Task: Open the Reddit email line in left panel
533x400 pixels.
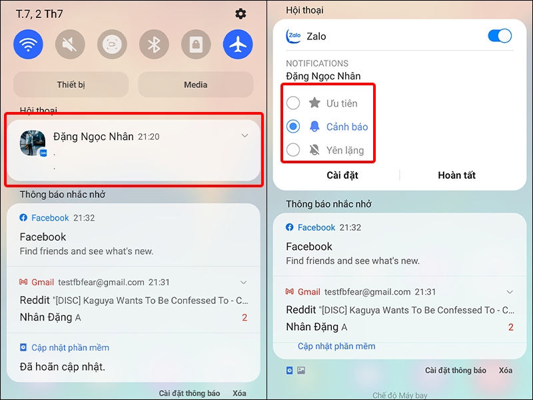Action: tap(134, 301)
